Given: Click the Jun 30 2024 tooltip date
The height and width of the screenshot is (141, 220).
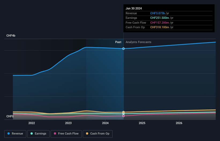Looking at the screenshot, I should [134, 8].
